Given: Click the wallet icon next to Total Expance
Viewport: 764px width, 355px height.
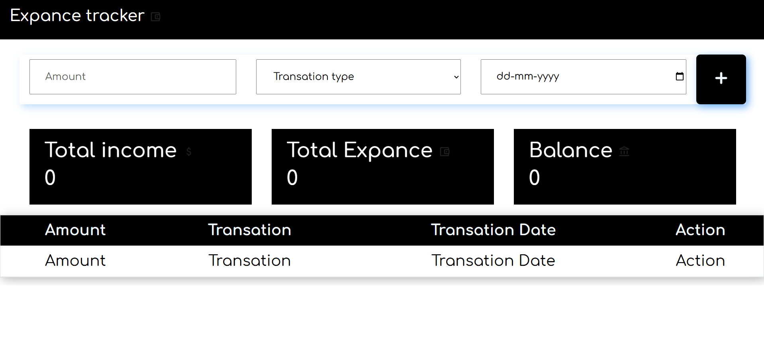Looking at the screenshot, I should click(445, 151).
